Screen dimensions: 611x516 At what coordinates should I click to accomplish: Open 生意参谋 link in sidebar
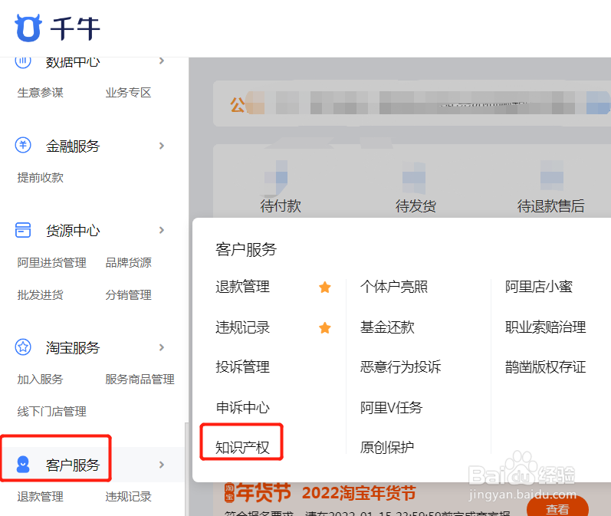(40, 93)
